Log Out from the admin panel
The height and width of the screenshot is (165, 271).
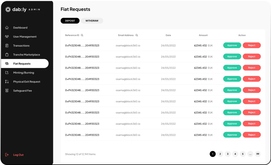click(14, 155)
